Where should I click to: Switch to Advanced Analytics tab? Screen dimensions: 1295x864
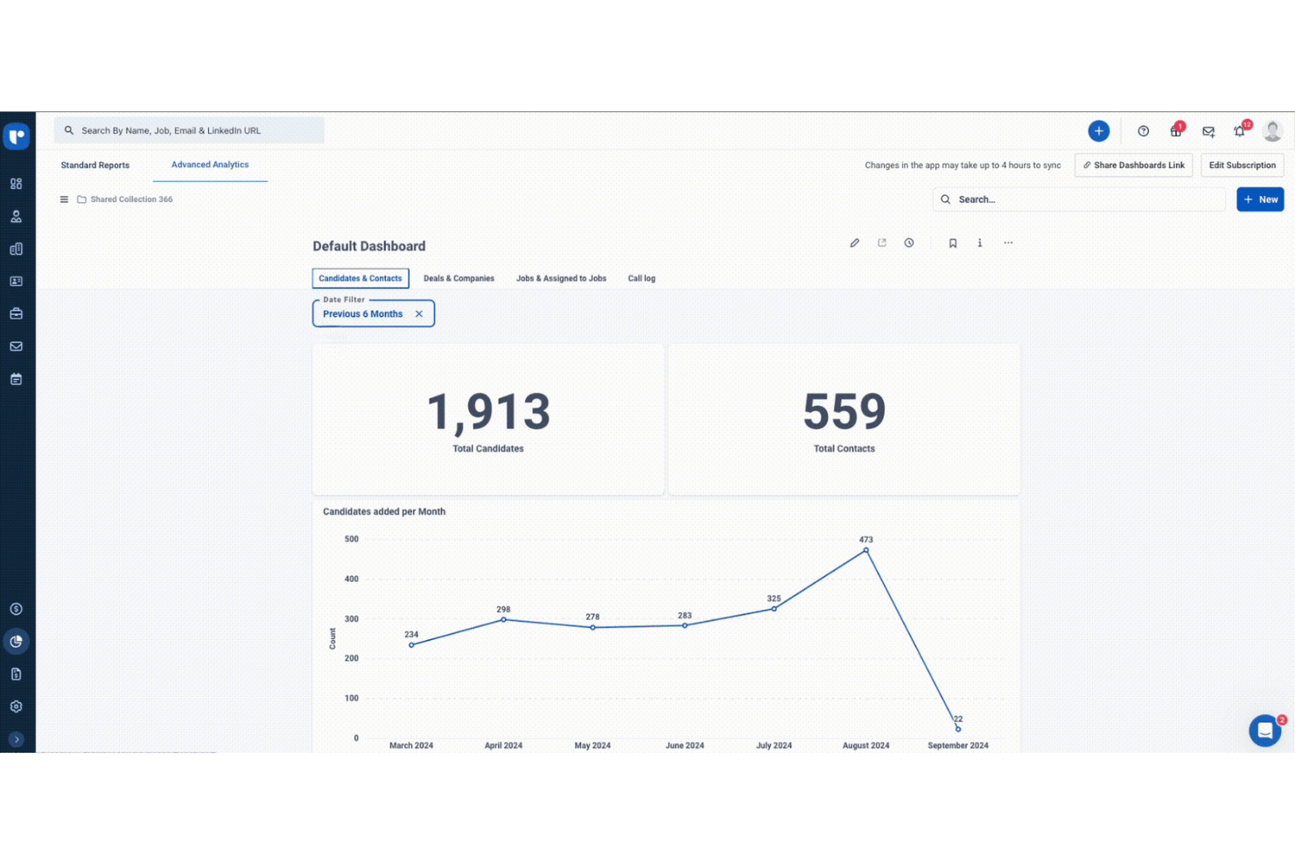210,165
